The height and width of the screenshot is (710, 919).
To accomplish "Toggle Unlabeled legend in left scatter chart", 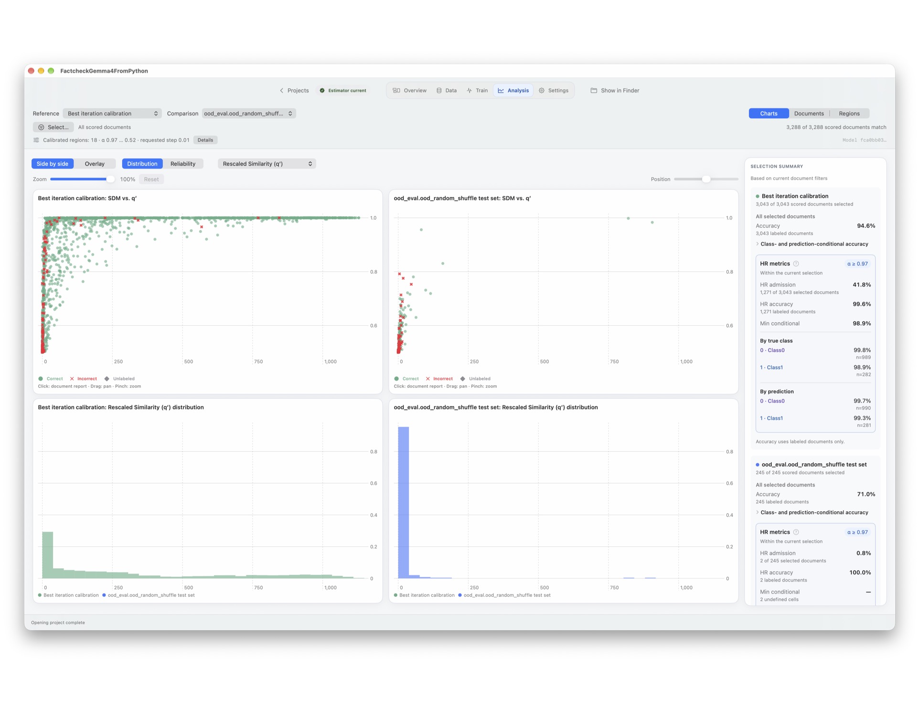I will click(x=119, y=379).
